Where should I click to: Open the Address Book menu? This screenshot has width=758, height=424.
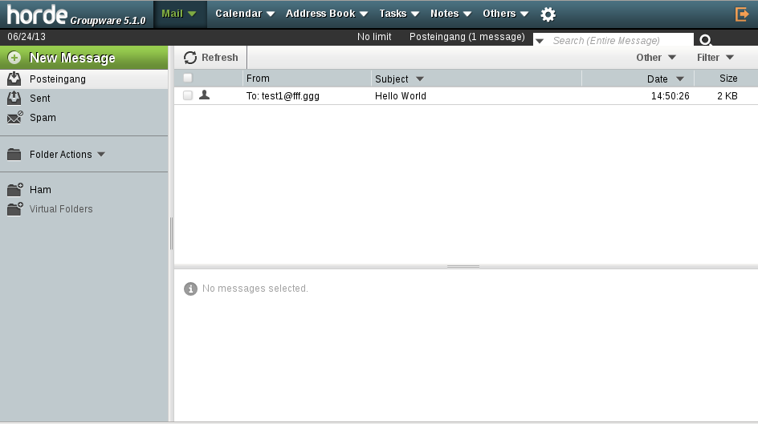point(326,14)
